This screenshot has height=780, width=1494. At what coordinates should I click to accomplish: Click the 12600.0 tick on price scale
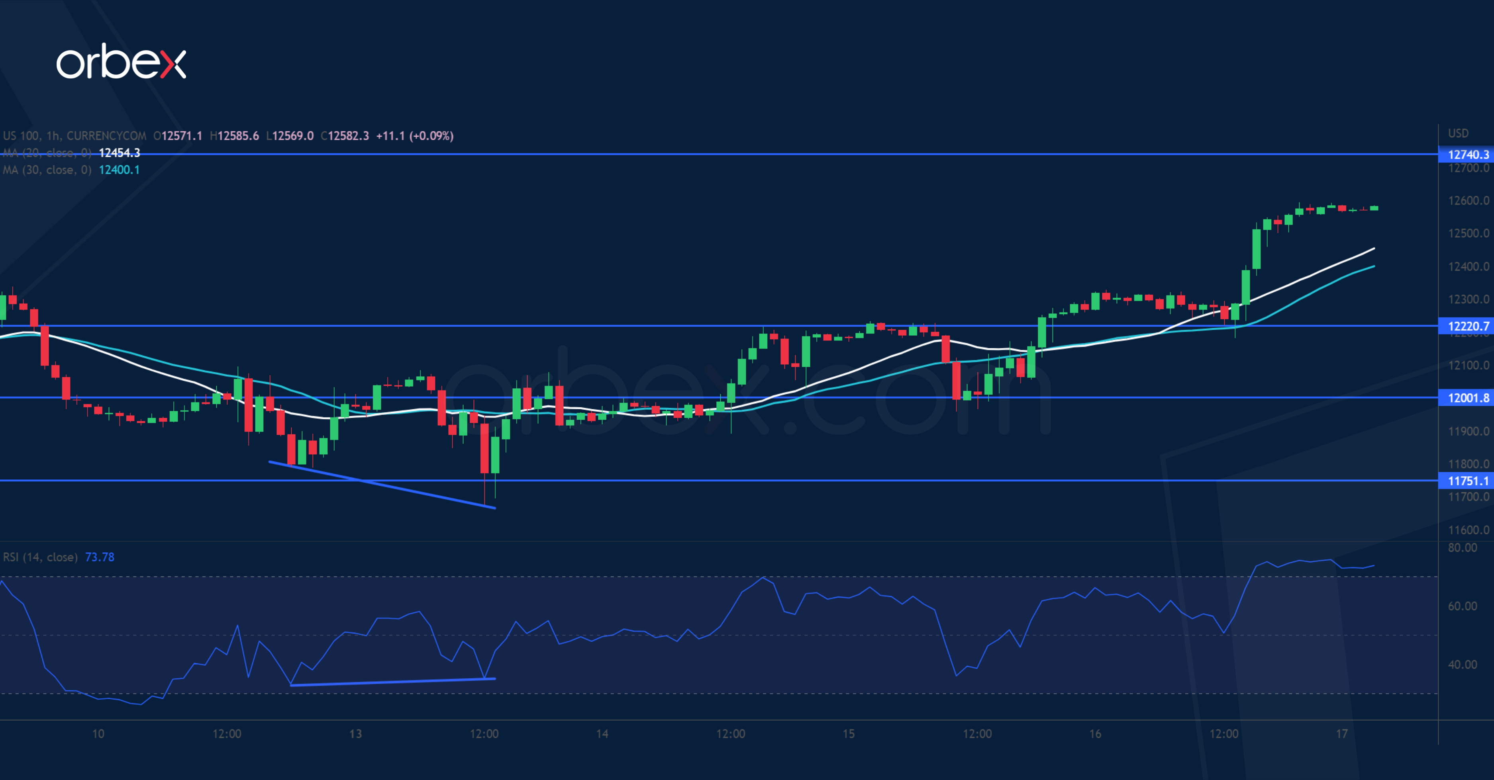[x=1468, y=201]
